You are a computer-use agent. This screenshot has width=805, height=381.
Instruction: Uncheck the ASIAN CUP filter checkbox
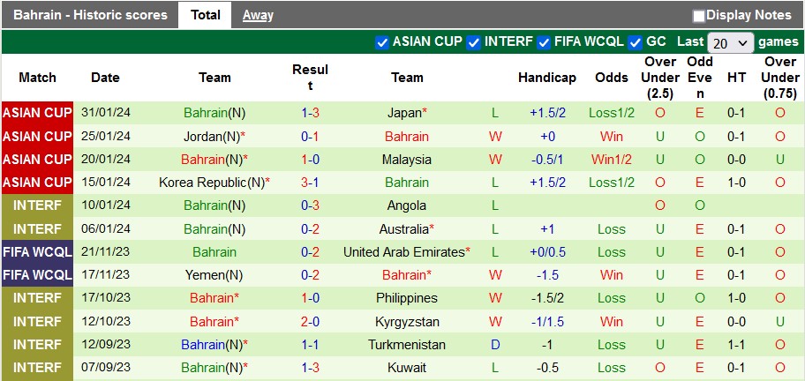coord(382,42)
